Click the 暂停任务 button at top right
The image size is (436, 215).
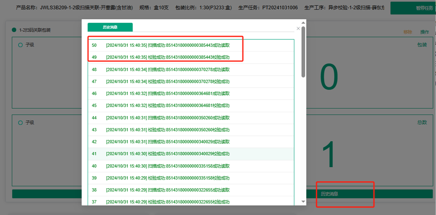tap(413, 8)
